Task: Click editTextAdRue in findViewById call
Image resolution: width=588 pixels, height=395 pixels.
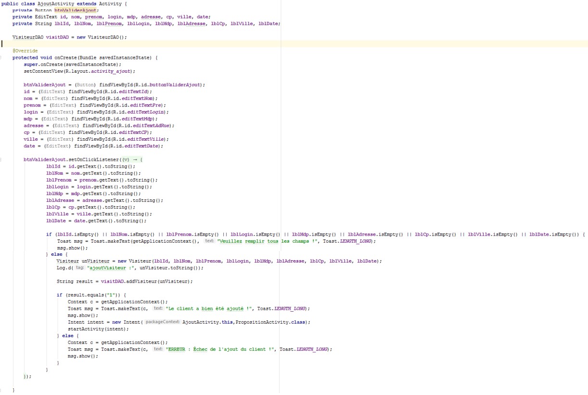Action: pos(153,126)
